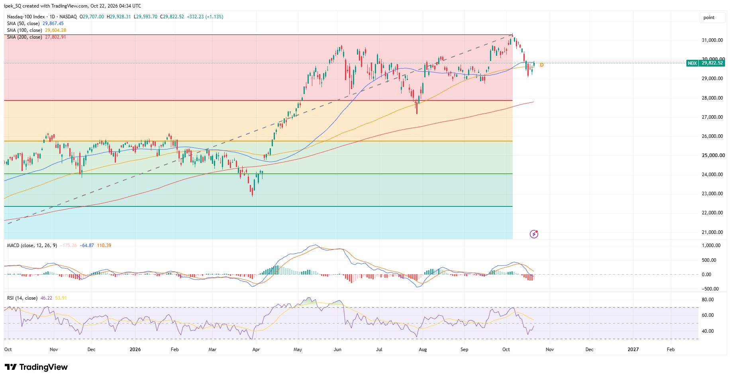Image resolution: width=731 pixels, height=379 pixels.
Task: Click the MACD value -64.87
Action: 87,245
